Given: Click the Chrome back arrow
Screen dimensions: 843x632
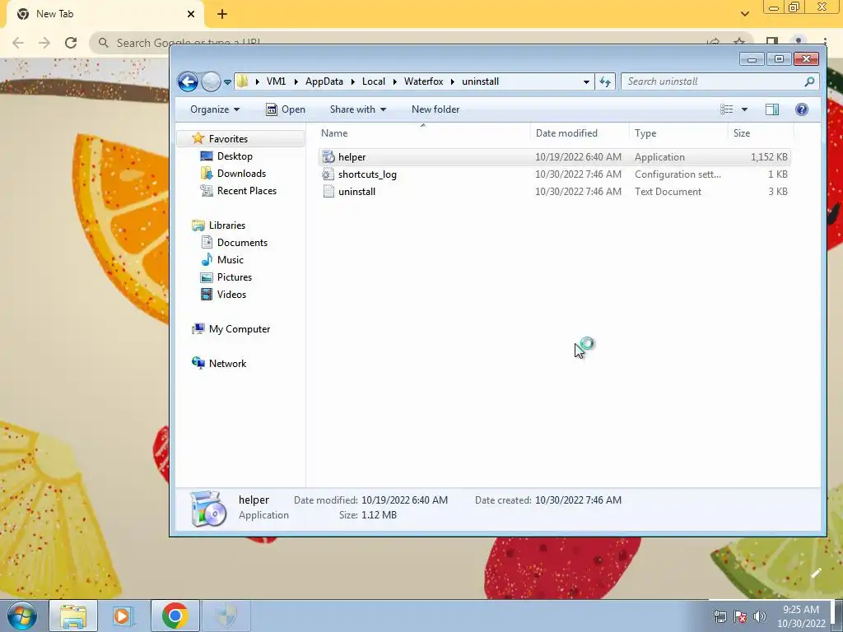Looking at the screenshot, I should coord(18,43).
